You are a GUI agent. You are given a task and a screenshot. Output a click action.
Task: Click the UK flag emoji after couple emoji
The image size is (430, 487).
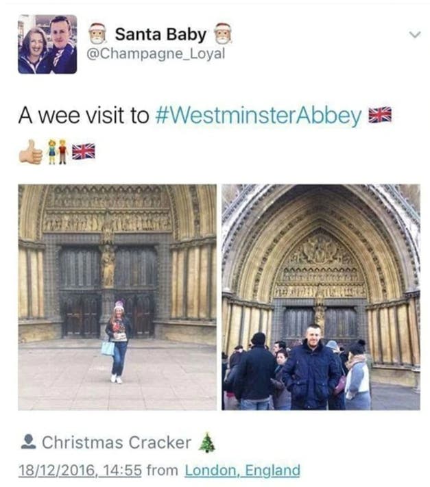pyautogui.click(x=84, y=151)
